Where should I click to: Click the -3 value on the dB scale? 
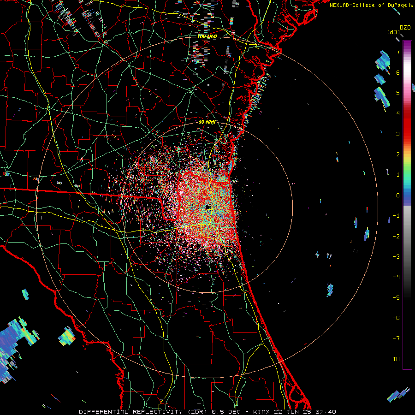point(396,257)
